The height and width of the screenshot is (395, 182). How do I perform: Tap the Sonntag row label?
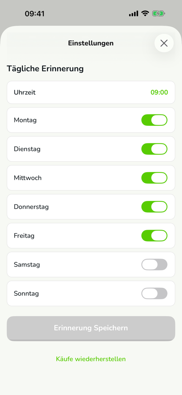tap(26, 294)
